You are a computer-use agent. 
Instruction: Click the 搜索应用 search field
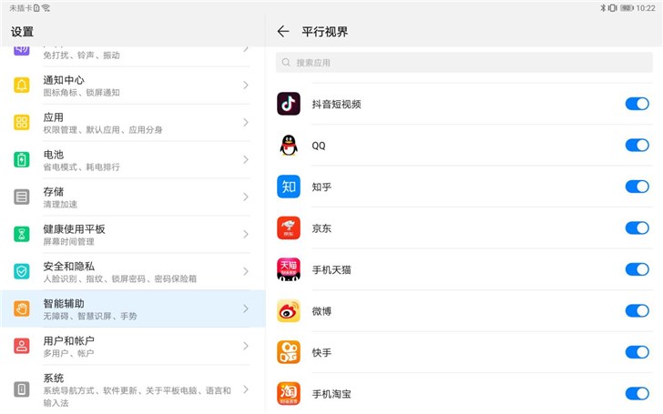tap(464, 63)
